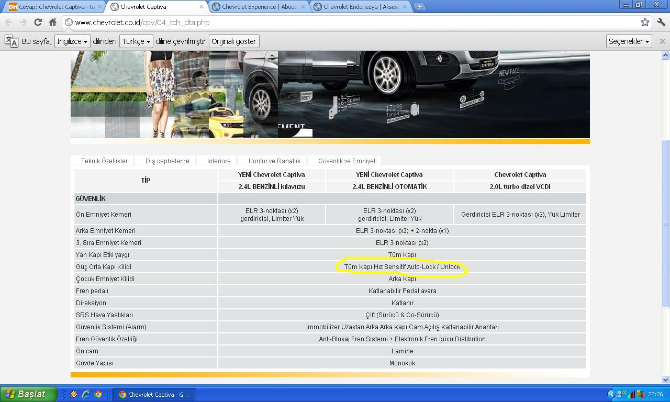This screenshot has height=402, width=670.
Task: Bookmark this page with the star icon
Action: pyautogui.click(x=645, y=22)
